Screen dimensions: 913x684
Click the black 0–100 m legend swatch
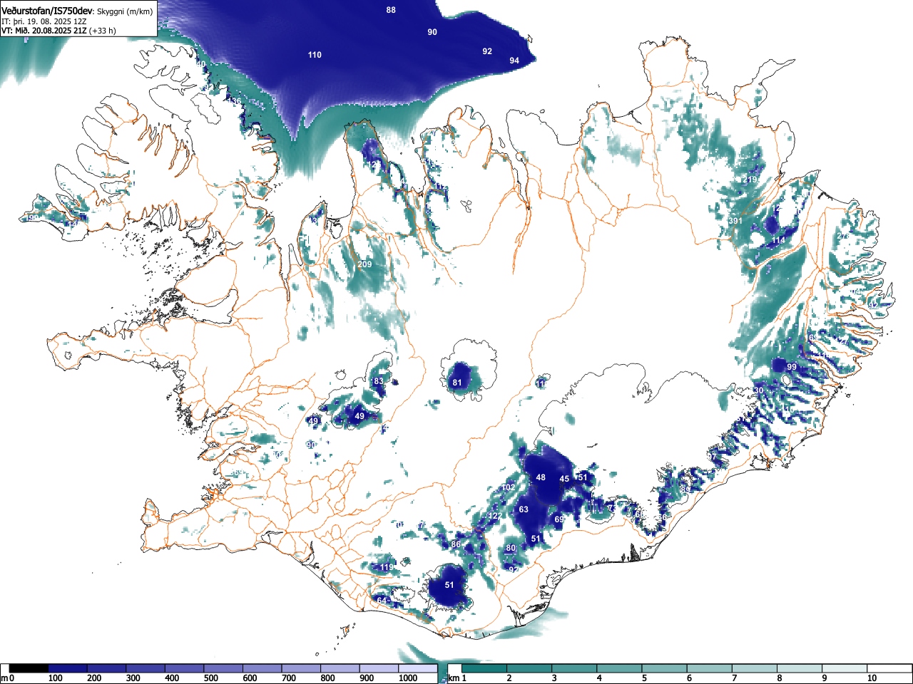point(29,668)
